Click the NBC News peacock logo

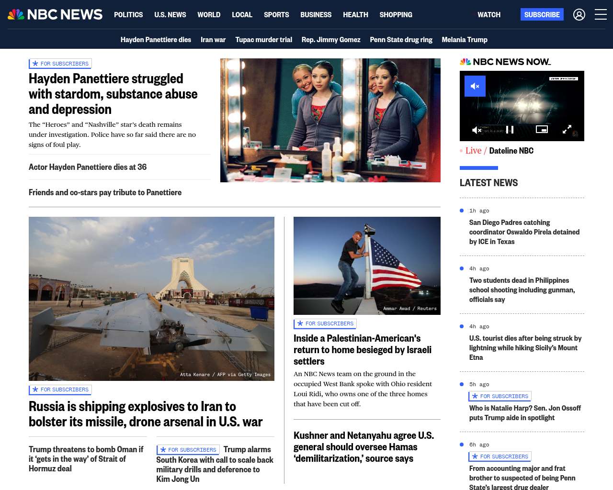55,14
